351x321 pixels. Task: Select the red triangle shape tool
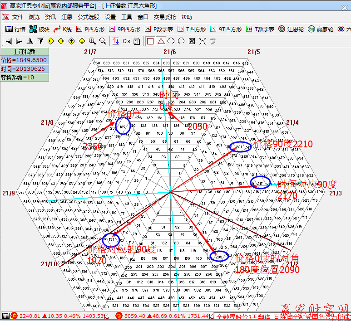pos(160,41)
